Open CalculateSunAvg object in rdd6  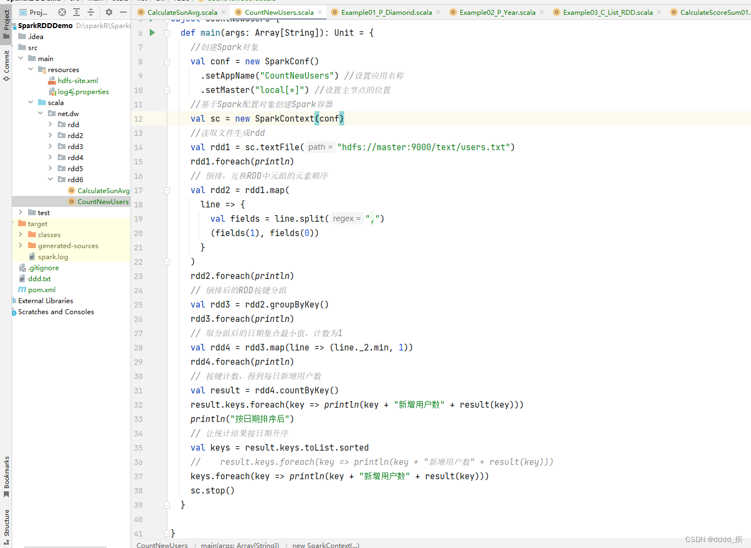coord(99,191)
